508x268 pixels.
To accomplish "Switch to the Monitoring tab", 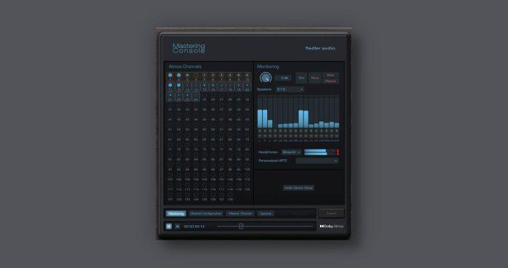I will (176, 214).
